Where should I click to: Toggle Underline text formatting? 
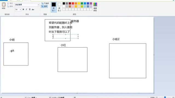[30, 10]
